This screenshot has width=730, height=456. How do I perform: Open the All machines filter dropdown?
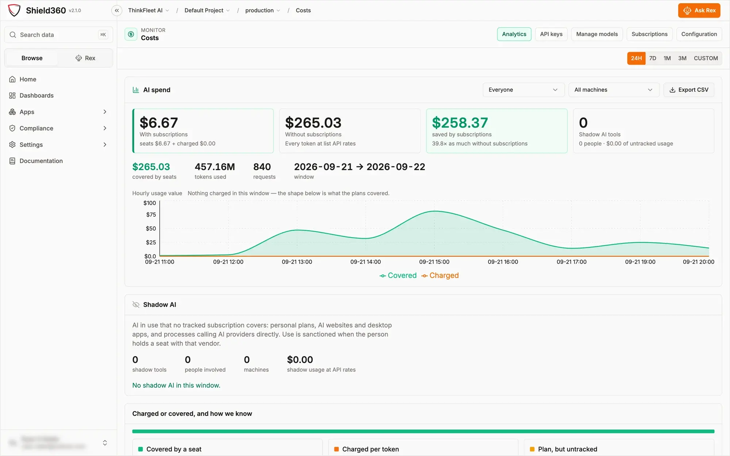coord(614,90)
